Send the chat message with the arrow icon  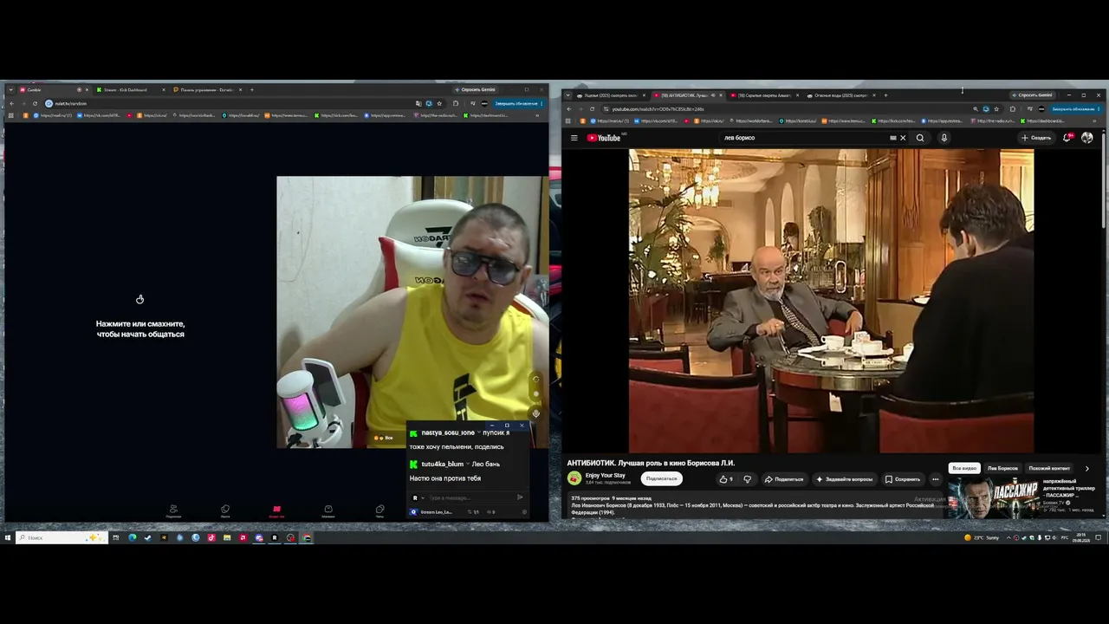520,497
